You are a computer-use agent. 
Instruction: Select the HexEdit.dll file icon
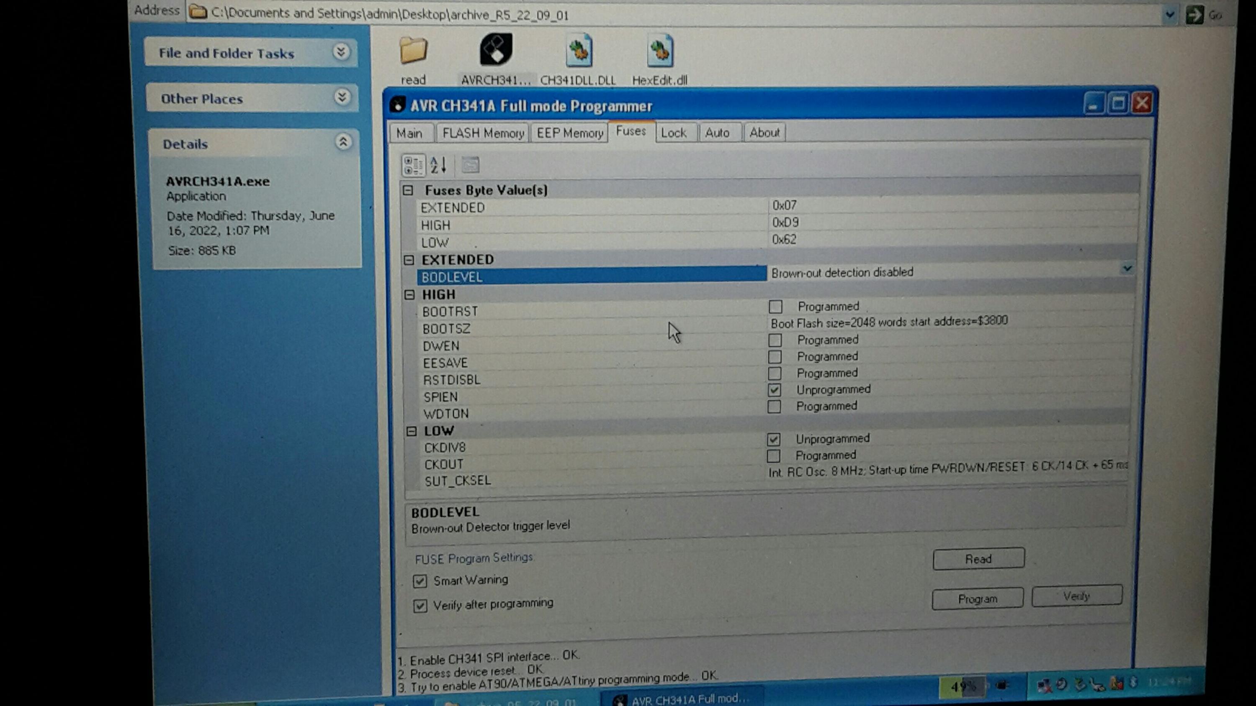660,51
